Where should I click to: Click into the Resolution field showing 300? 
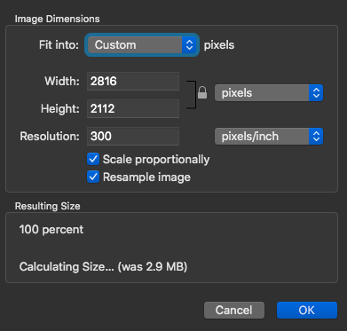click(x=133, y=136)
